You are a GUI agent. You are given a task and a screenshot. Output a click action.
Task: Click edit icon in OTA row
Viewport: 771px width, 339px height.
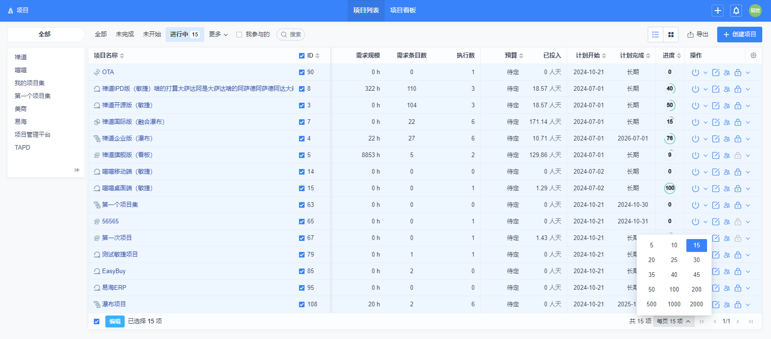point(716,72)
